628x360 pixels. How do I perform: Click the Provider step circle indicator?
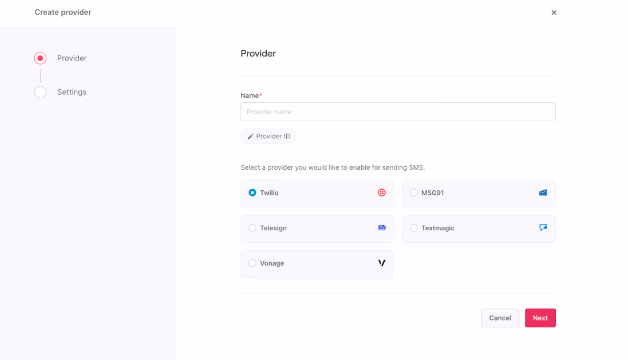[40, 58]
